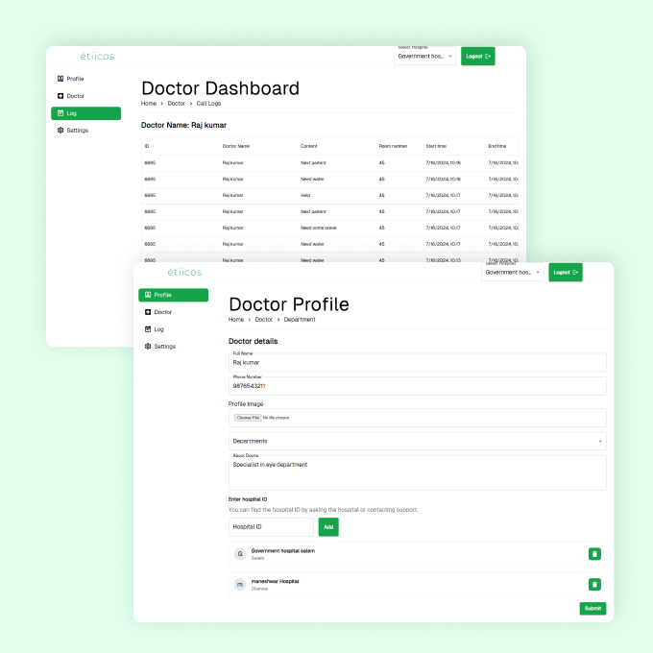Screen dimensions: 653x653
Task: Click Settings gear icon in Doctor Profile sidebar
Action: 148,346
